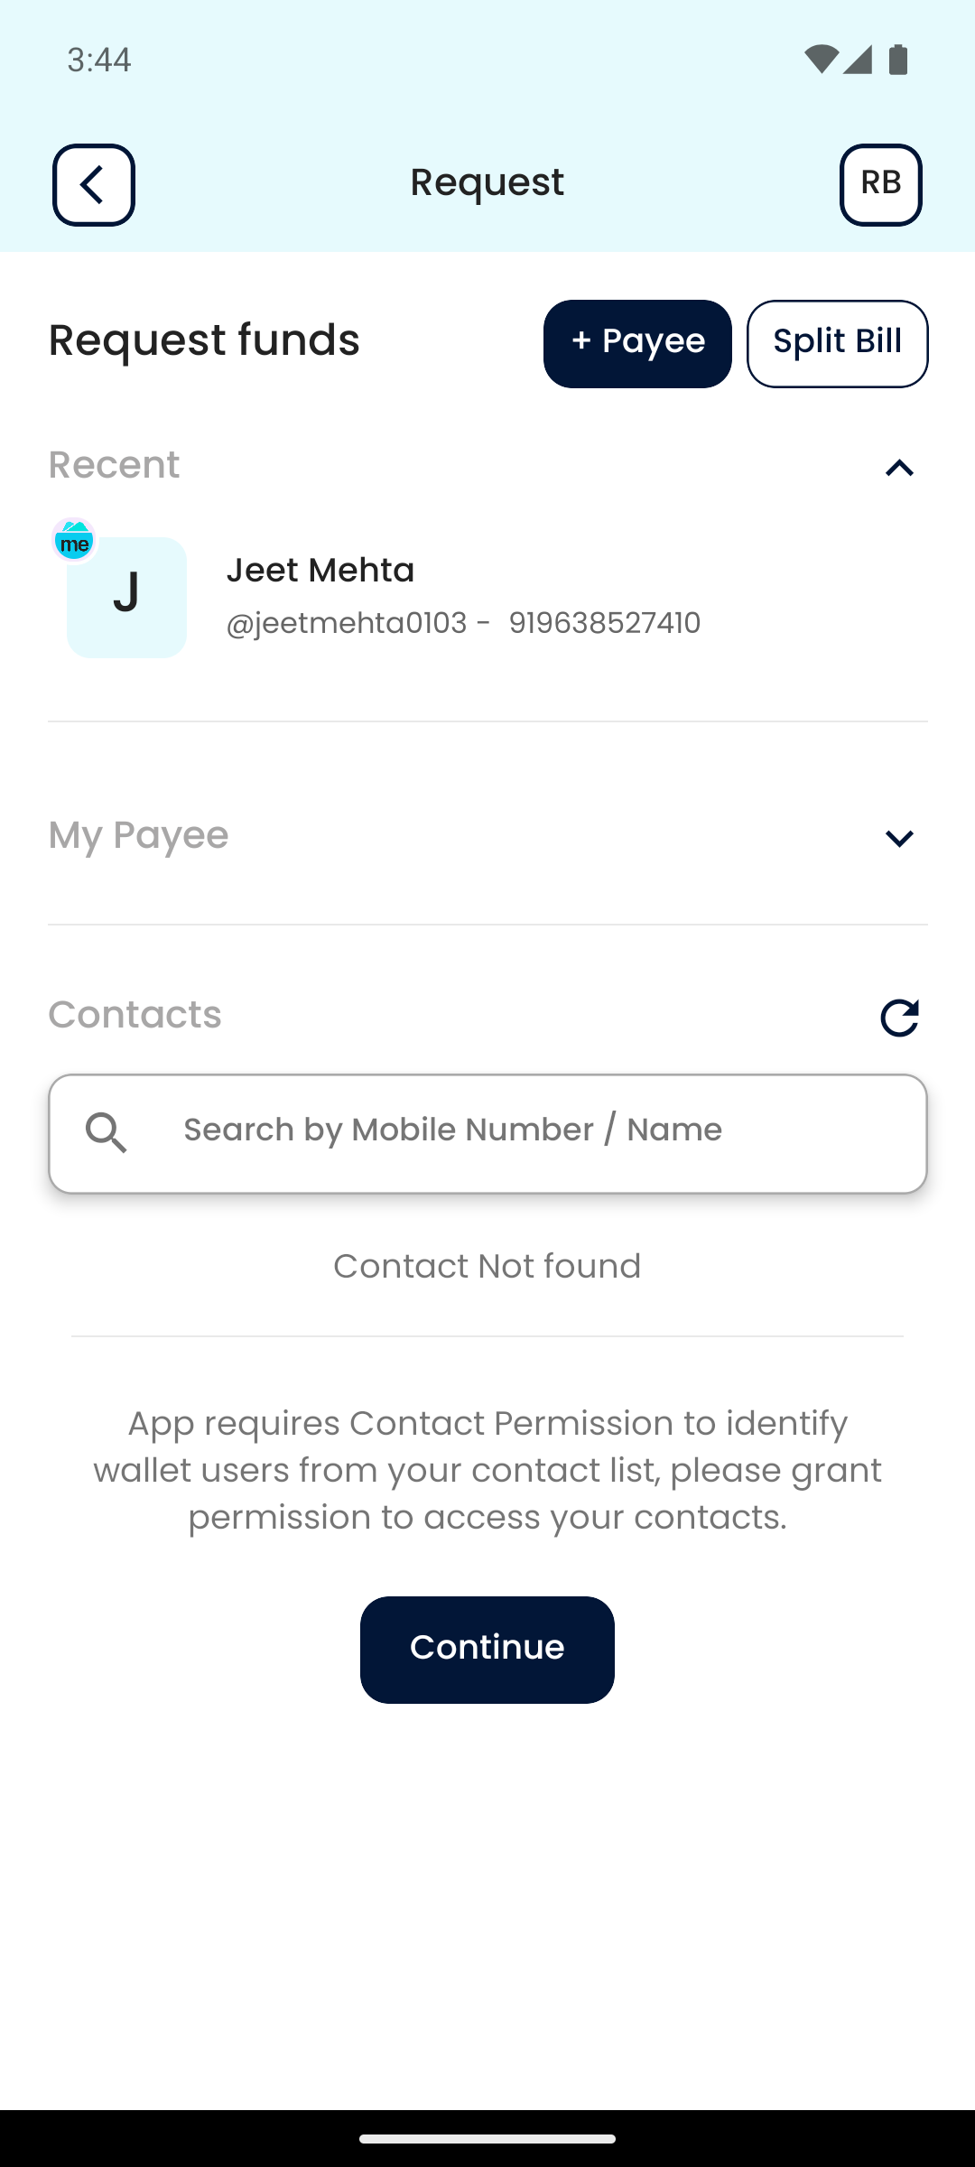Select Jeet Mehta's J avatar
975x2167 pixels.
point(127,598)
